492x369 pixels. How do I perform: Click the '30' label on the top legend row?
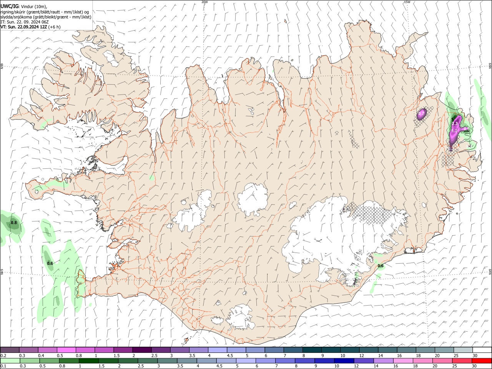[475, 356]
